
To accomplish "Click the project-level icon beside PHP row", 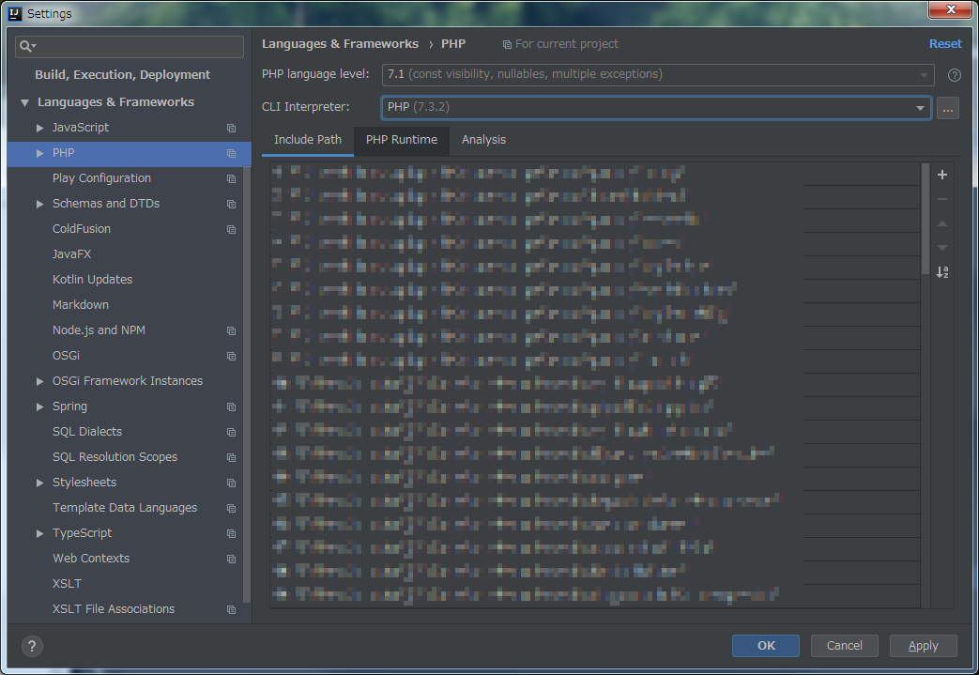I will pyautogui.click(x=231, y=154).
